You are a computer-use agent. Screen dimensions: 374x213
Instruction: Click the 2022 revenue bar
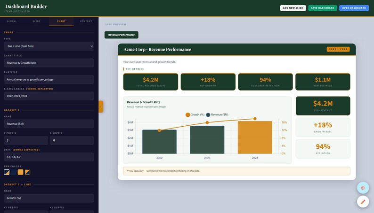pos(159,142)
